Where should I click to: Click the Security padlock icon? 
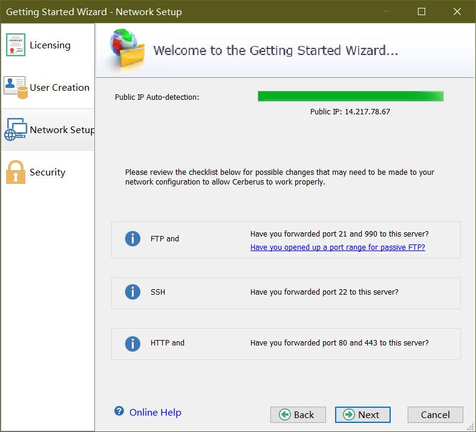coord(16,172)
